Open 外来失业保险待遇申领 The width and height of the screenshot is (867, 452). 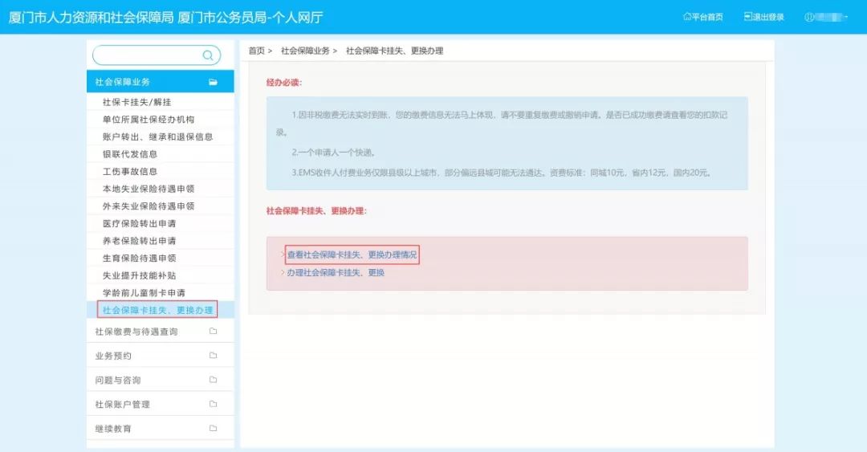149,206
